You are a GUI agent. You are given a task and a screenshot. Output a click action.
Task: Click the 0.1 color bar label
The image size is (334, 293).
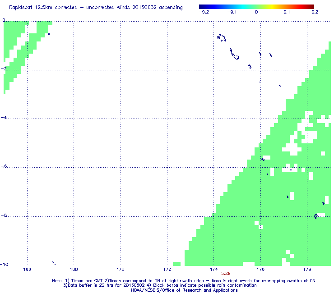(x=287, y=12)
